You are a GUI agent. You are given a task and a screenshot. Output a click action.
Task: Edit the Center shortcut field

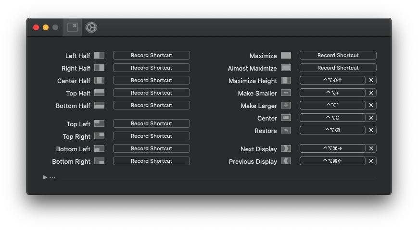click(332, 118)
